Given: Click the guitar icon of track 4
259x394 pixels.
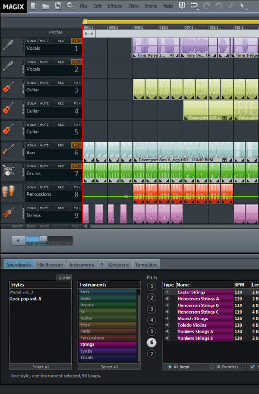Looking at the screenshot, I should [x=9, y=108].
